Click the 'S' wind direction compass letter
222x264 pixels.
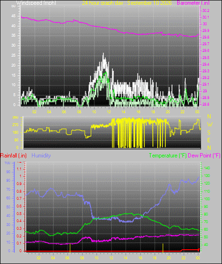[x=209, y=133]
